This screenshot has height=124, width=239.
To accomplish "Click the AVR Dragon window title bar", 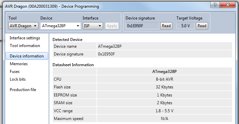I will click(52, 6).
